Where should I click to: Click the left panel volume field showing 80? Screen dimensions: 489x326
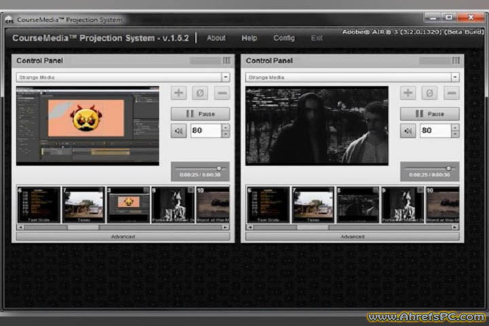coord(206,130)
